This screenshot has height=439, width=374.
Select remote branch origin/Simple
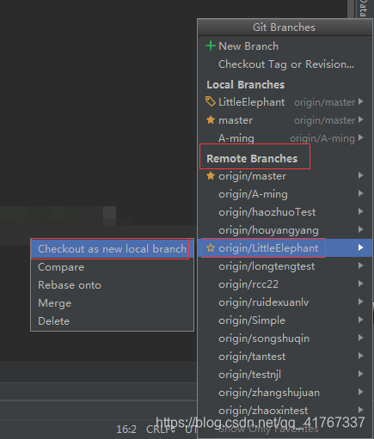click(x=285, y=320)
